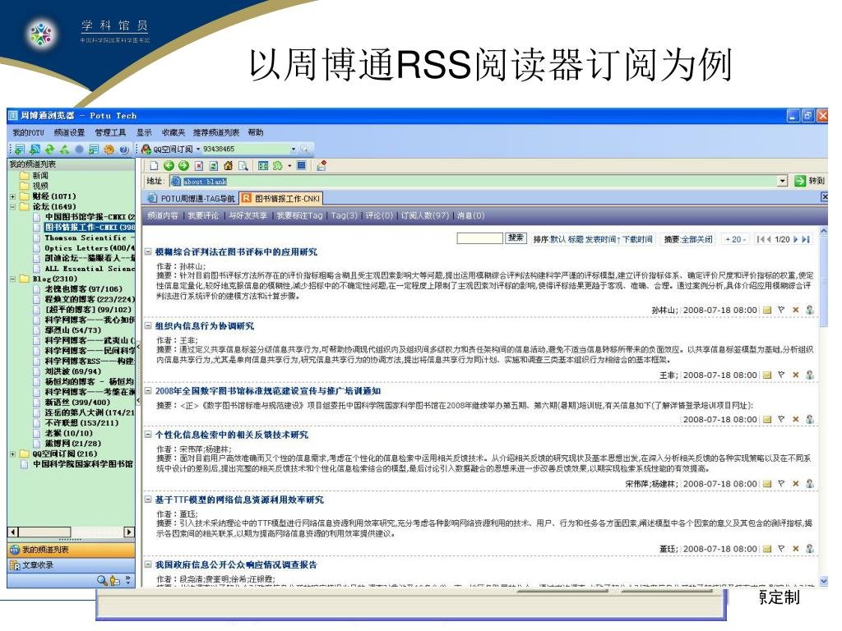Click the person icon on the 宋伟萍;杨建林 row
Screen dimensions: 842x631
click(x=810, y=484)
